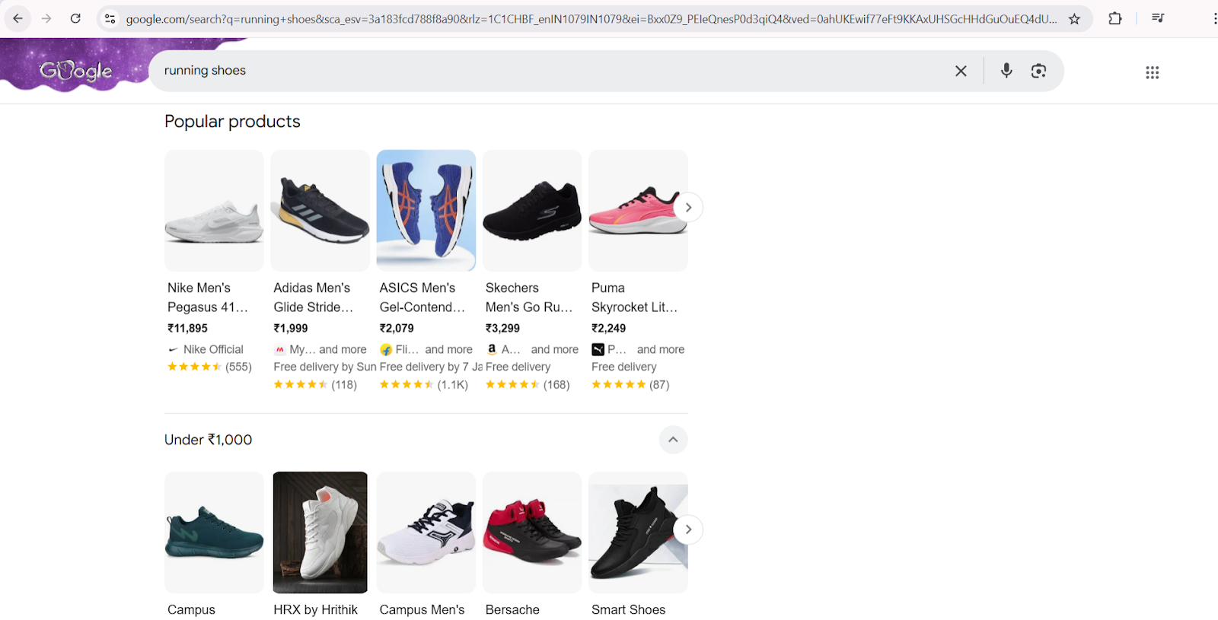Open the Google apps grid
This screenshot has height=620, width=1218.
[x=1152, y=72]
